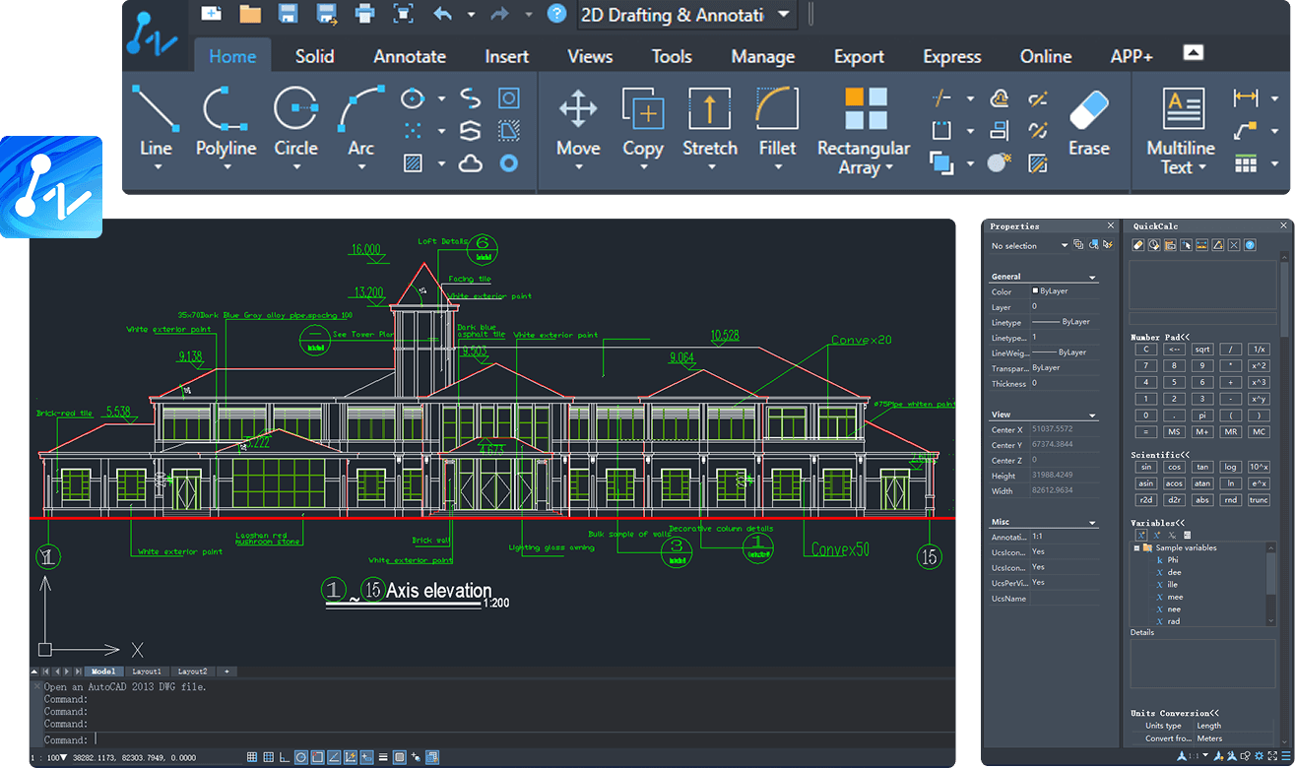1295x768 pixels.
Task: Enable Ortho mode on the status bar
Action: [x=284, y=757]
